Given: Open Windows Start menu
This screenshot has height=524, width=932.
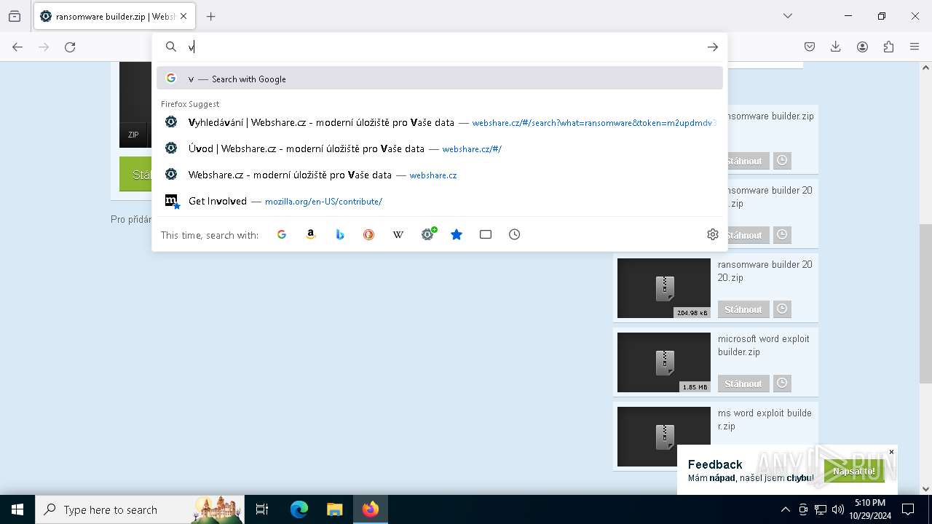Looking at the screenshot, I should [17, 509].
